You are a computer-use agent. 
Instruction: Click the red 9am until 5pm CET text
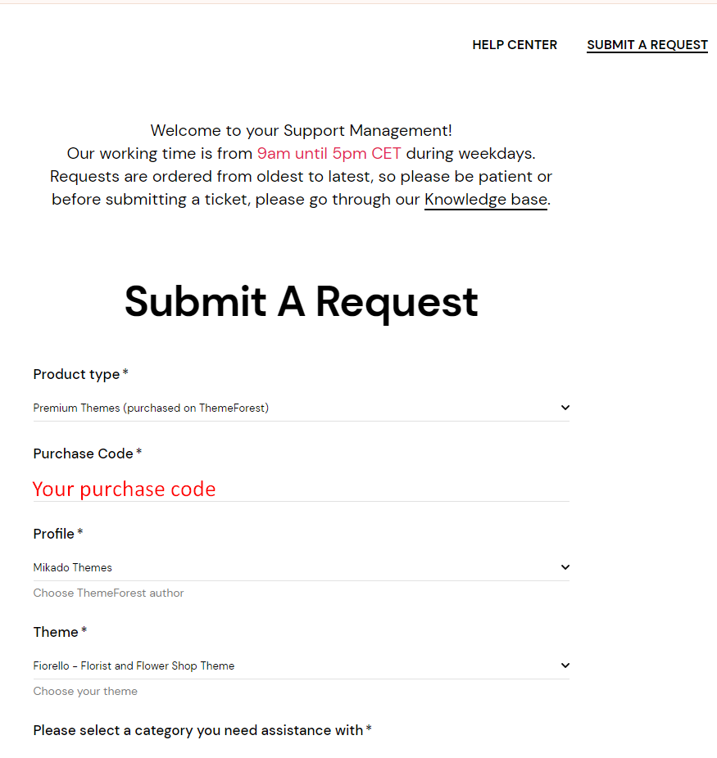point(329,154)
